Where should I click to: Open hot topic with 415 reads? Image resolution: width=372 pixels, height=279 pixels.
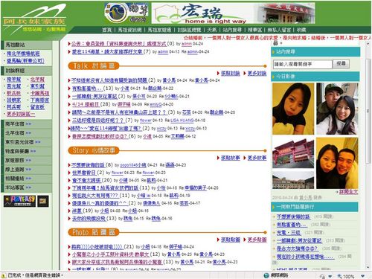pyautogui.click(x=293, y=217)
